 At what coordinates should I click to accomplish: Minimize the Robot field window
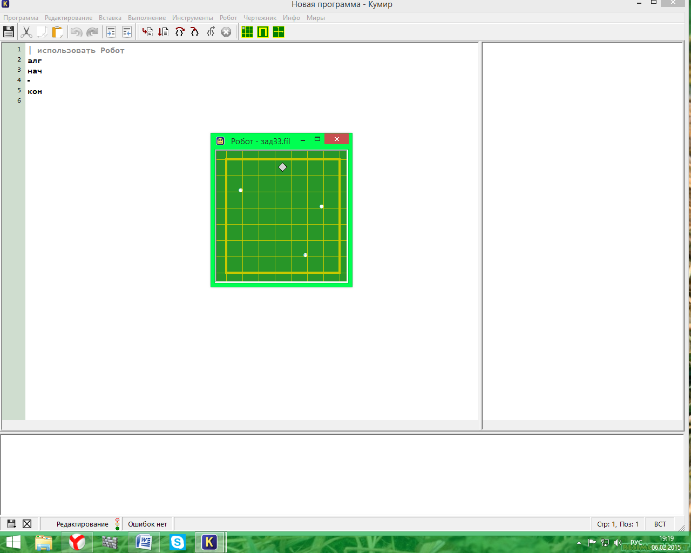coord(303,140)
